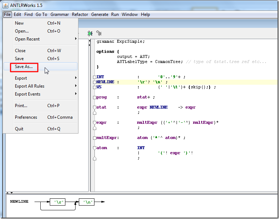
Task: Select Preferences in the File menu
Action: (x=26, y=117)
